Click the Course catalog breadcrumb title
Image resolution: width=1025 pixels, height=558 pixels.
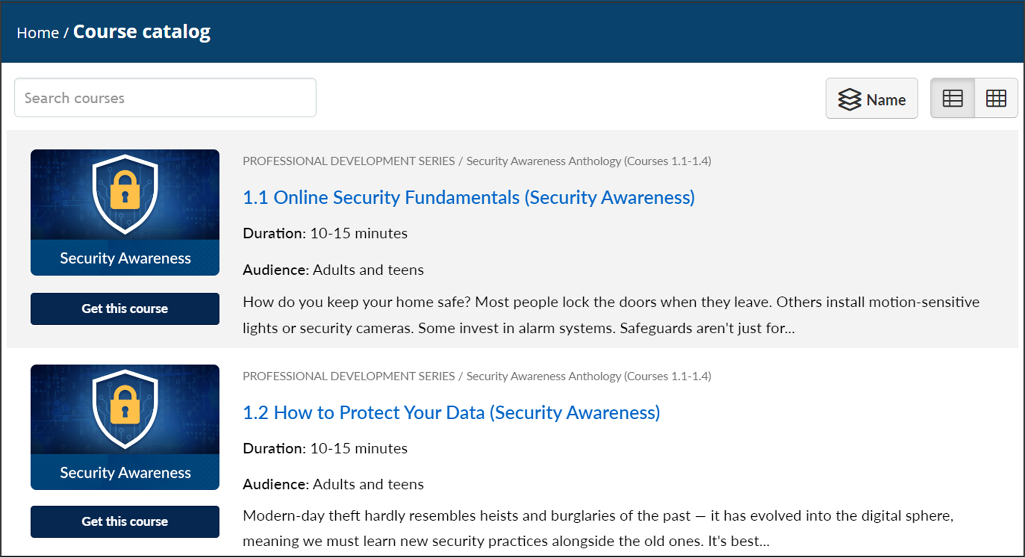(x=141, y=32)
